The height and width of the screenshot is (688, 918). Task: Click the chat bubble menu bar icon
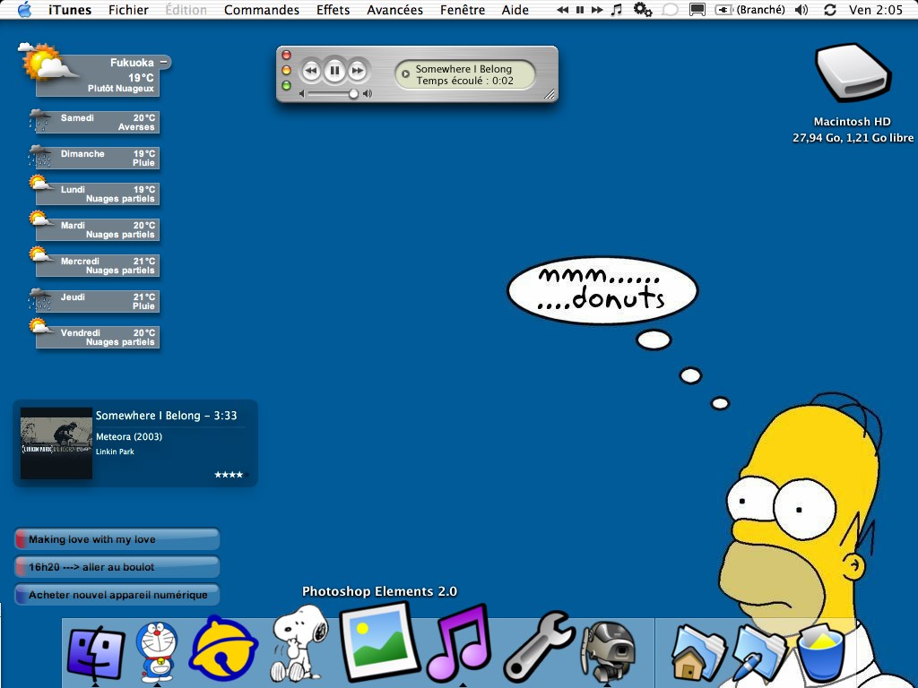click(670, 10)
